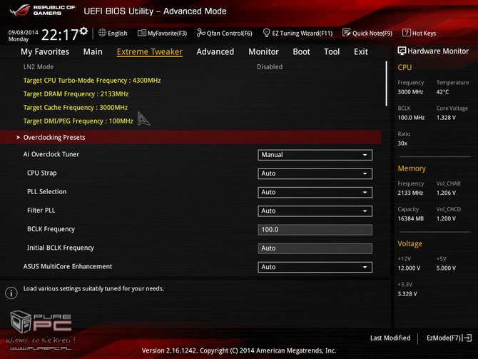Click the CPU Ratio 30x value
Viewport: 478px width, 359px height.
tap(402, 143)
